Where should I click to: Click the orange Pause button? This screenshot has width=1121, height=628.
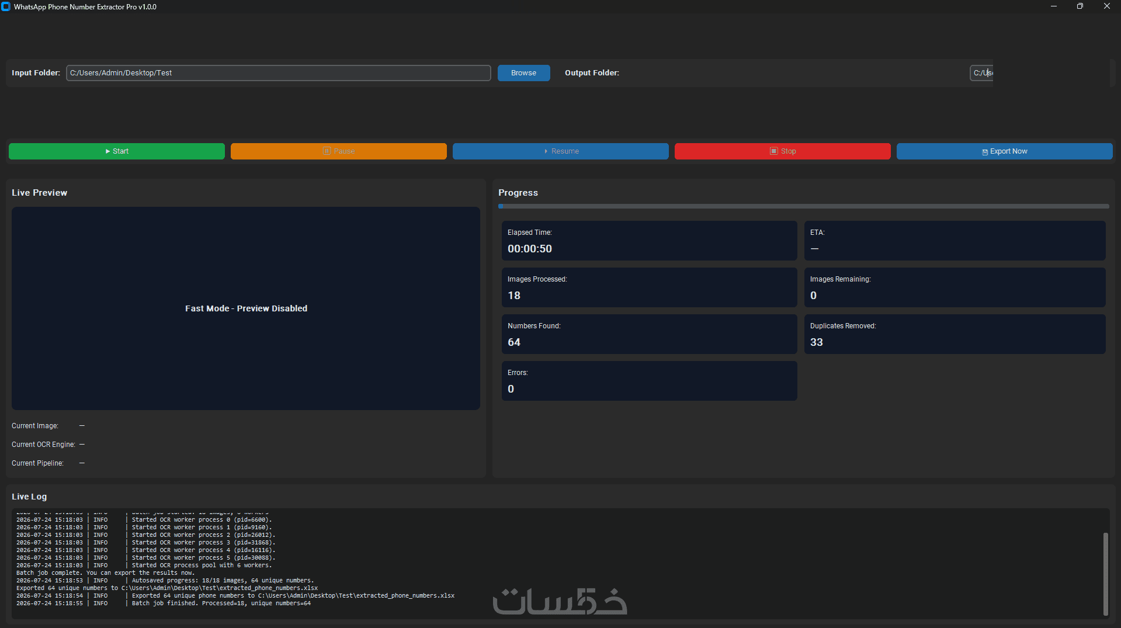pyautogui.click(x=339, y=151)
